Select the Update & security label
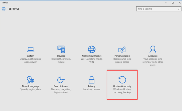 (x=122, y=86)
